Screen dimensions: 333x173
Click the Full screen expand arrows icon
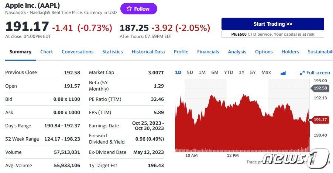point(302,73)
